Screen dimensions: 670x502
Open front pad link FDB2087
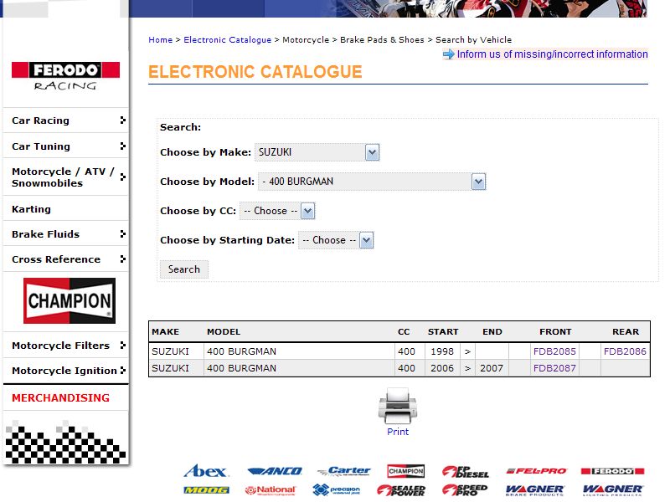pos(554,368)
